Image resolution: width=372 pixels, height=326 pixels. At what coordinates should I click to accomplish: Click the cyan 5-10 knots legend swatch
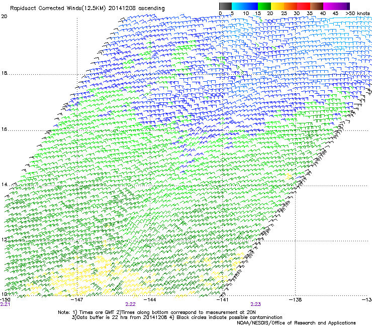coord(238,6)
